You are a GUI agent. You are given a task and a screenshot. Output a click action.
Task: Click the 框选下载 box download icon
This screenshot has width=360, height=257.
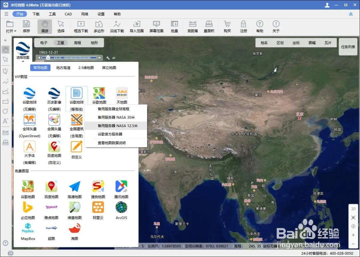pos(81,24)
